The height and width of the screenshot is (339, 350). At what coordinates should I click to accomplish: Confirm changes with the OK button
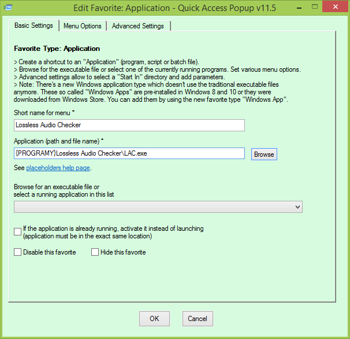click(154, 319)
